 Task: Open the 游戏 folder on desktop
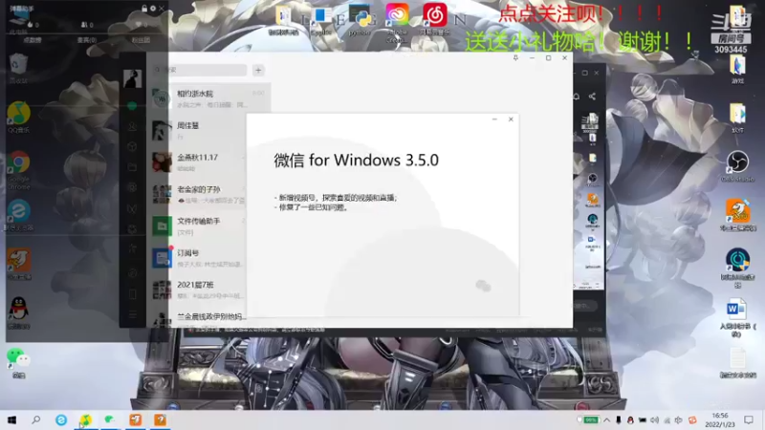pyautogui.click(x=737, y=69)
